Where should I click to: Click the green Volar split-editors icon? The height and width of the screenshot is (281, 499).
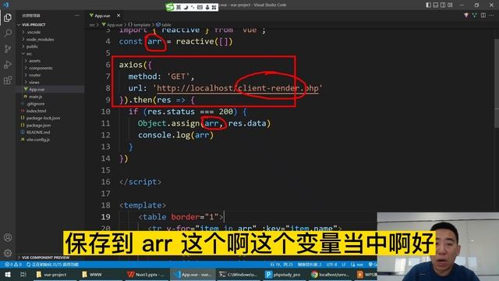(x=475, y=16)
